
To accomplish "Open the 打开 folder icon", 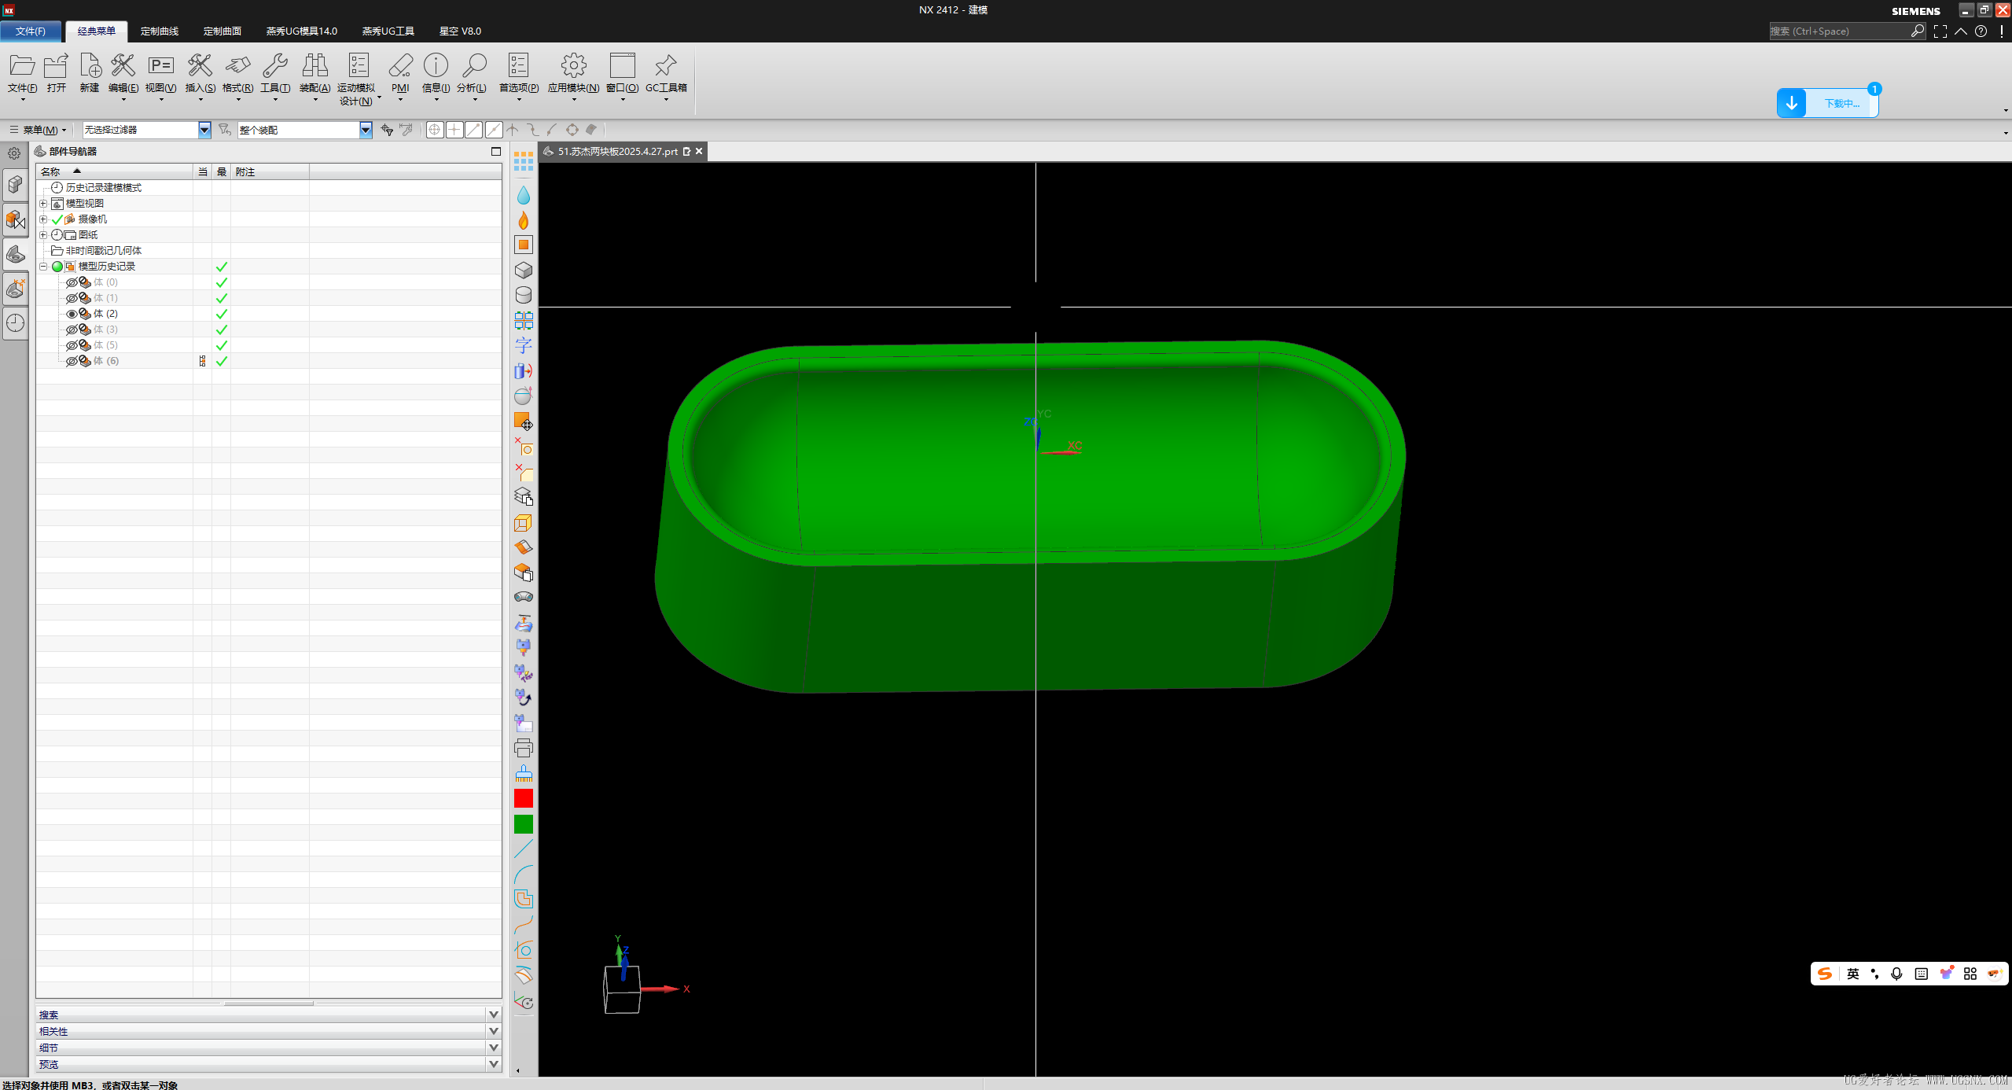I will tap(57, 74).
